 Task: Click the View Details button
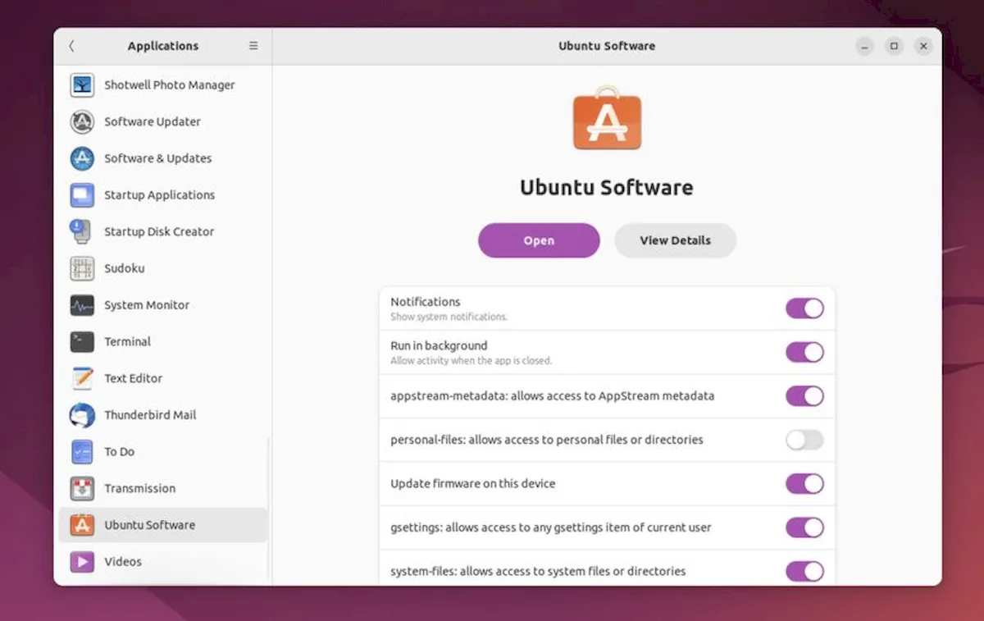pyautogui.click(x=676, y=240)
